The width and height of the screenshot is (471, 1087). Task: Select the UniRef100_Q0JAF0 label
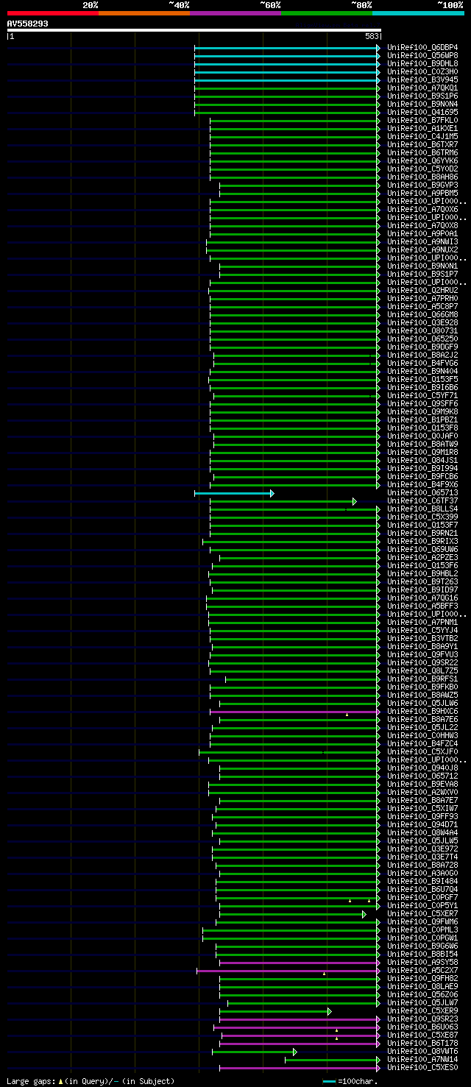pyautogui.click(x=422, y=436)
